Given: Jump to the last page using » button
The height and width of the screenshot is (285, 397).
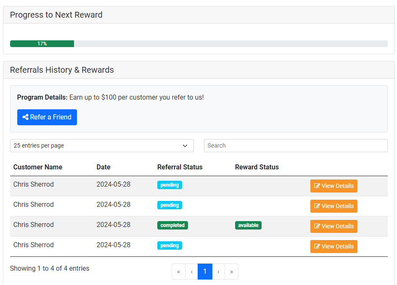Looking at the screenshot, I should coord(231,272).
